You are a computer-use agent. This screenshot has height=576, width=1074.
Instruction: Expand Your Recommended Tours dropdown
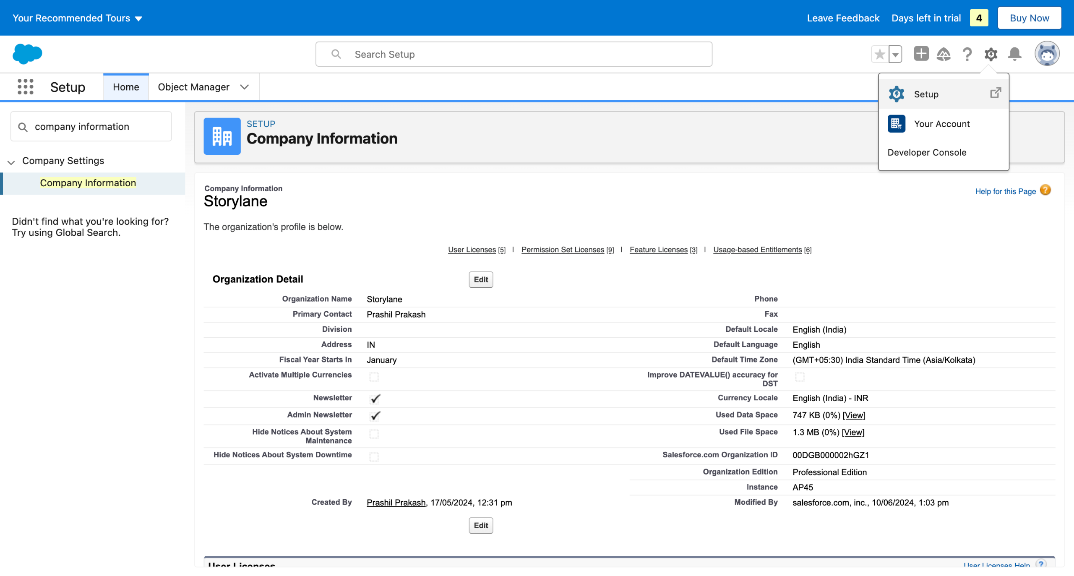coord(78,18)
